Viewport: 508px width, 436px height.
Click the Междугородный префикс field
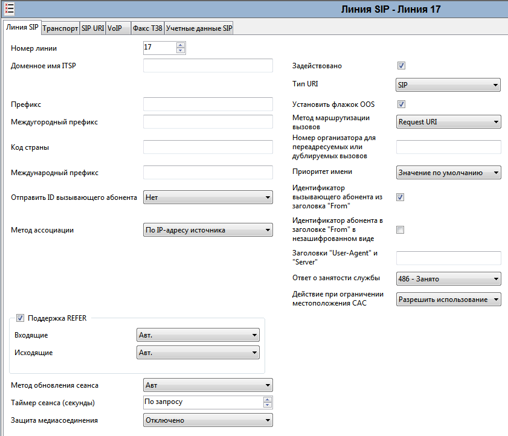click(x=208, y=122)
